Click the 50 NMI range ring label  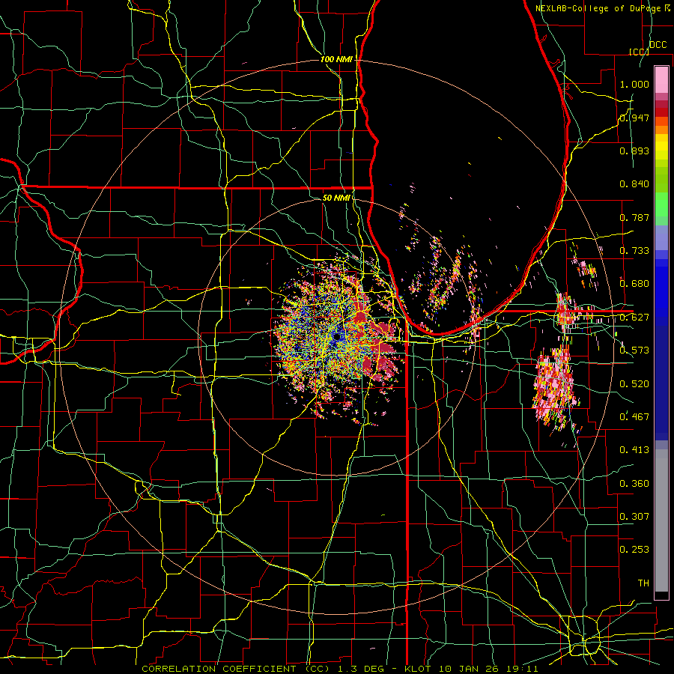coord(336,198)
